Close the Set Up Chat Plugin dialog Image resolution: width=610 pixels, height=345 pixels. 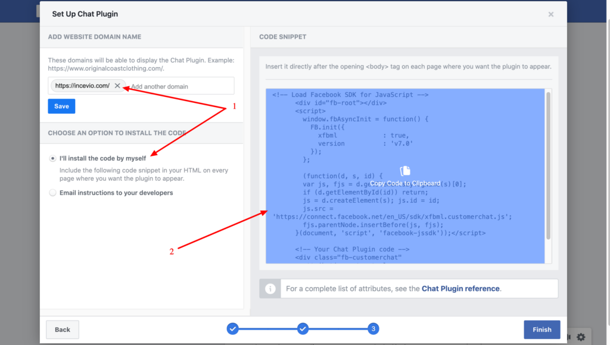pos(550,14)
